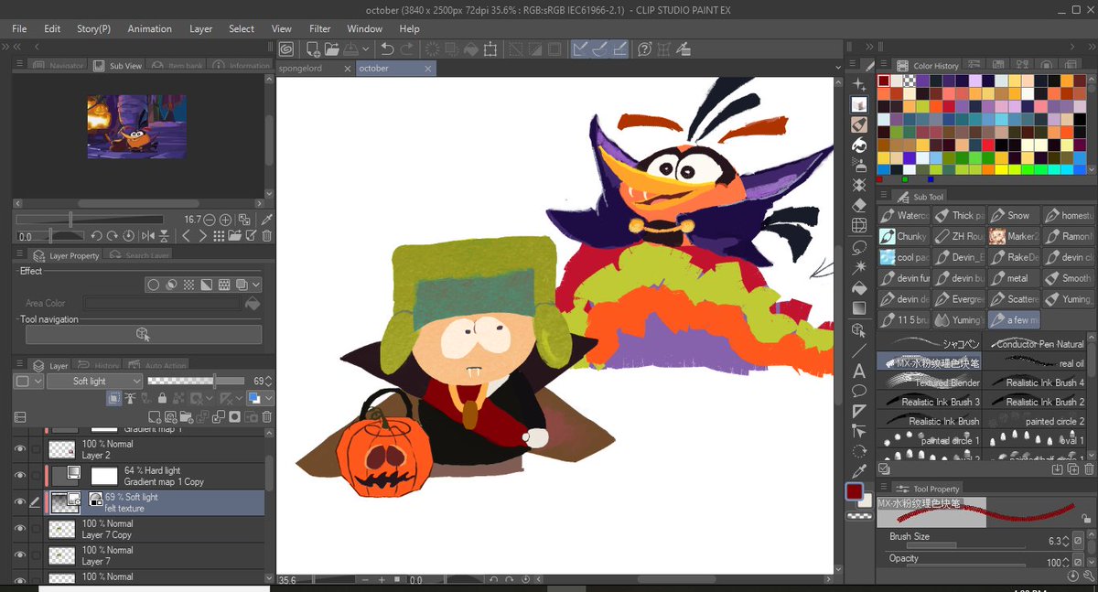Toggle Set as Reference Layer lighthouse icon

coord(131,398)
